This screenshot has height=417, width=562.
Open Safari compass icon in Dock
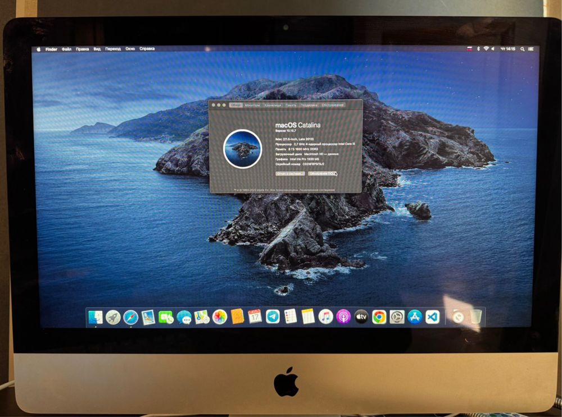coord(130,317)
